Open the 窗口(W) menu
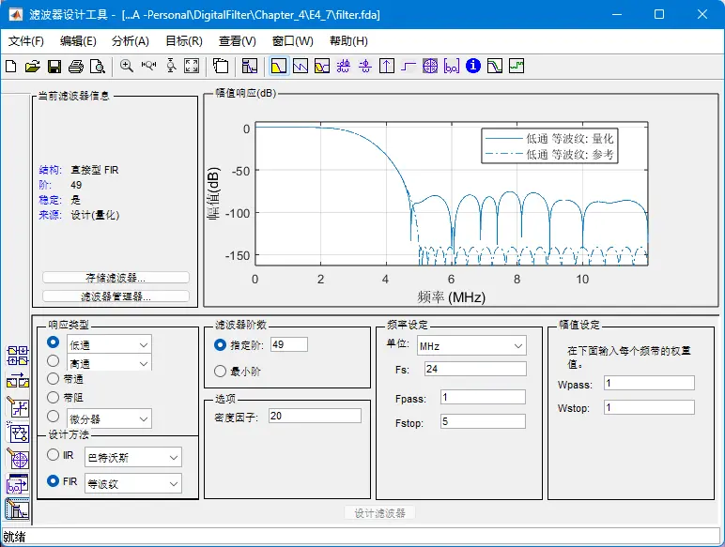 click(293, 41)
